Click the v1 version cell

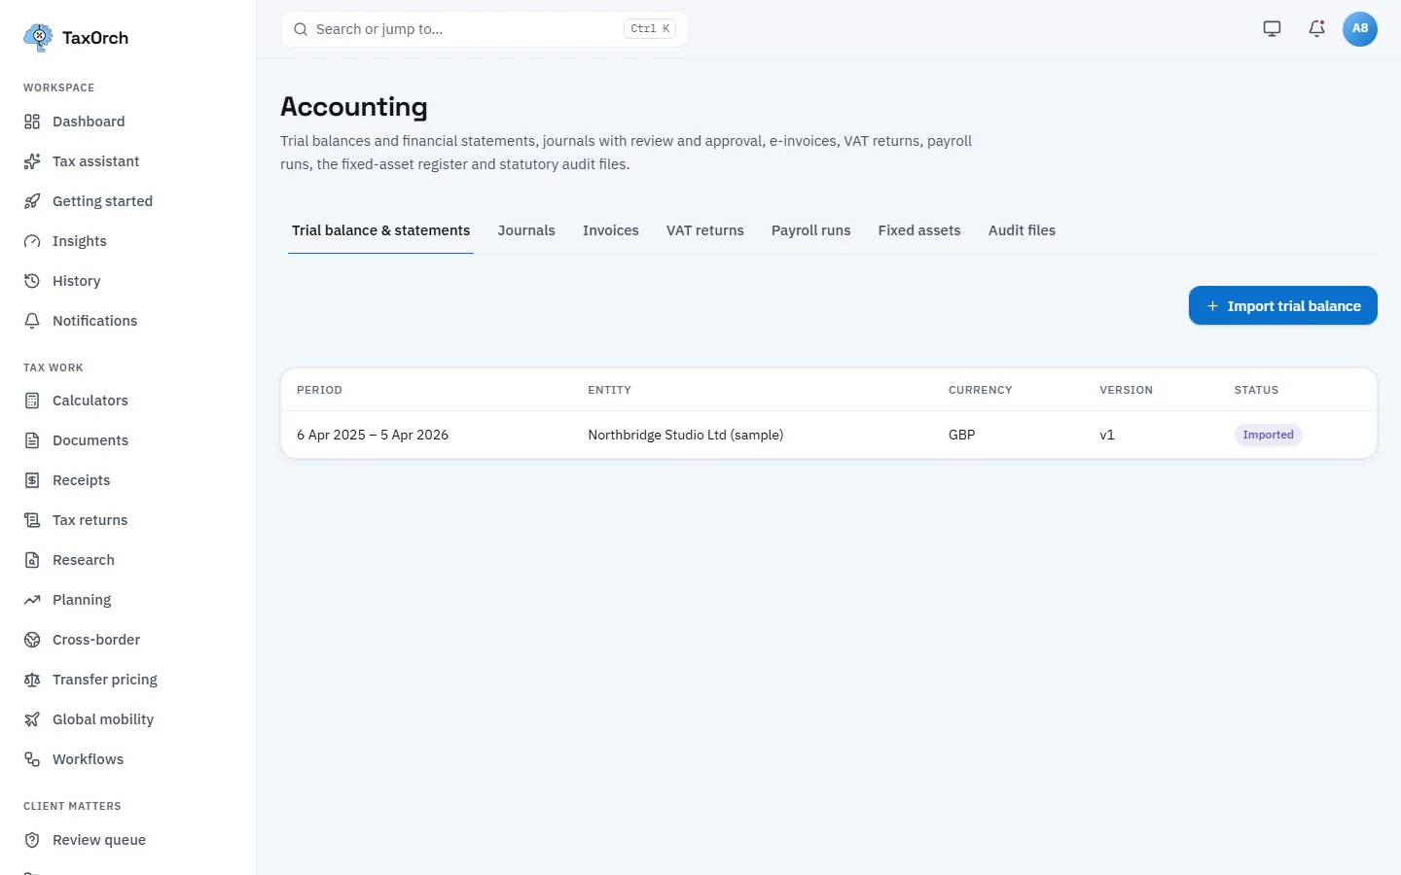[1107, 435]
